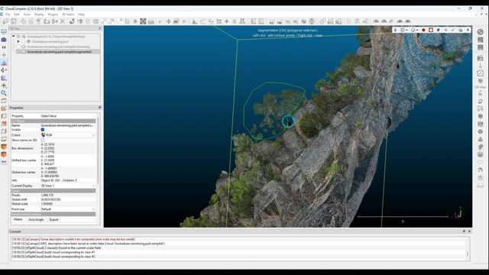
Task: Toggle checkbox of the root Gvanaksan.bin tree item
Action: click(x=18, y=37)
